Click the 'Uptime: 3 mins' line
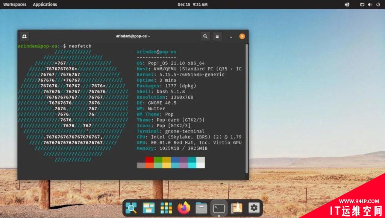 pos(156,80)
